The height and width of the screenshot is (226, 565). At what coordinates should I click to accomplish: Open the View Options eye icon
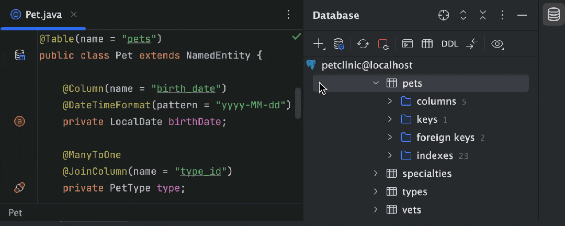pyautogui.click(x=498, y=44)
